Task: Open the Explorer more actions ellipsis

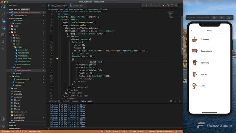Action: pyautogui.click(x=43, y=6)
